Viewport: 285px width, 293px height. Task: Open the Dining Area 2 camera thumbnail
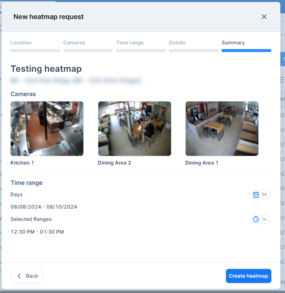[x=134, y=129]
